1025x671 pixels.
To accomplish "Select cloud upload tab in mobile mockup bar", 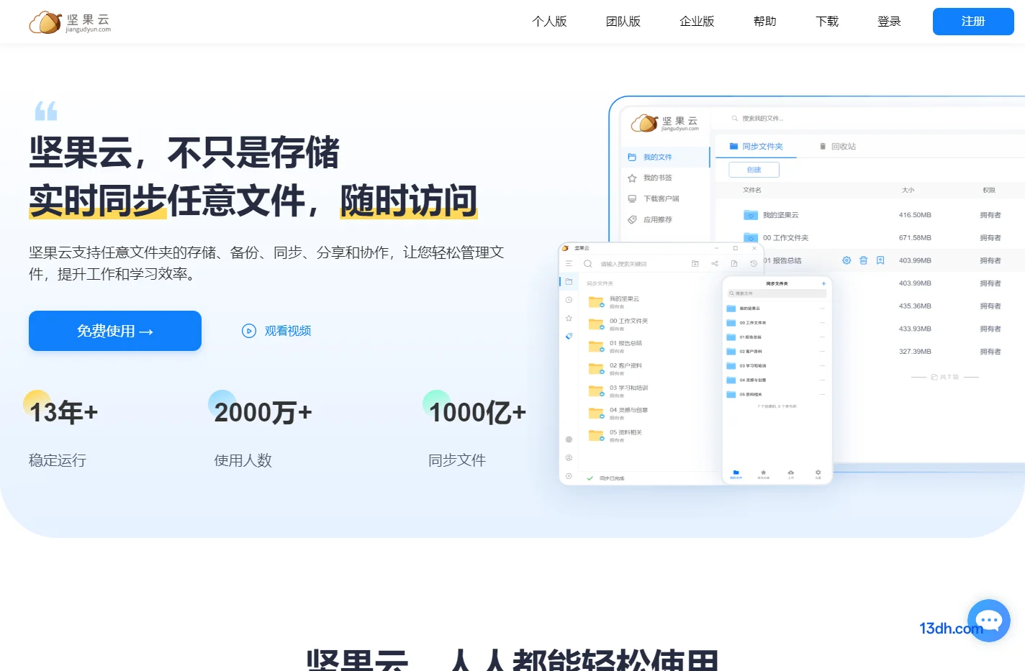I will 791,474.
